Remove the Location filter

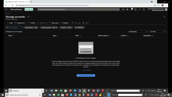[72, 27]
